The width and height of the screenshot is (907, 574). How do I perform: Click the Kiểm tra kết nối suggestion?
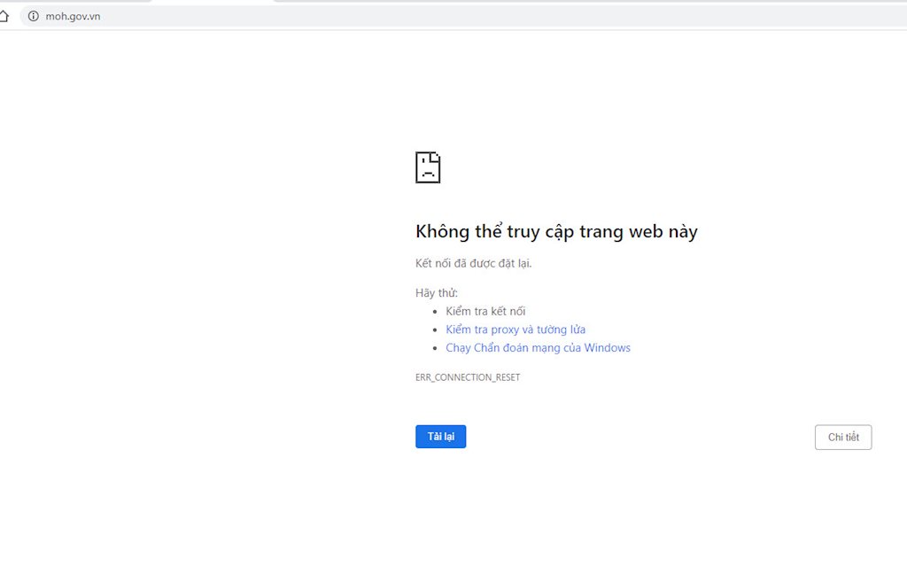click(486, 310)
